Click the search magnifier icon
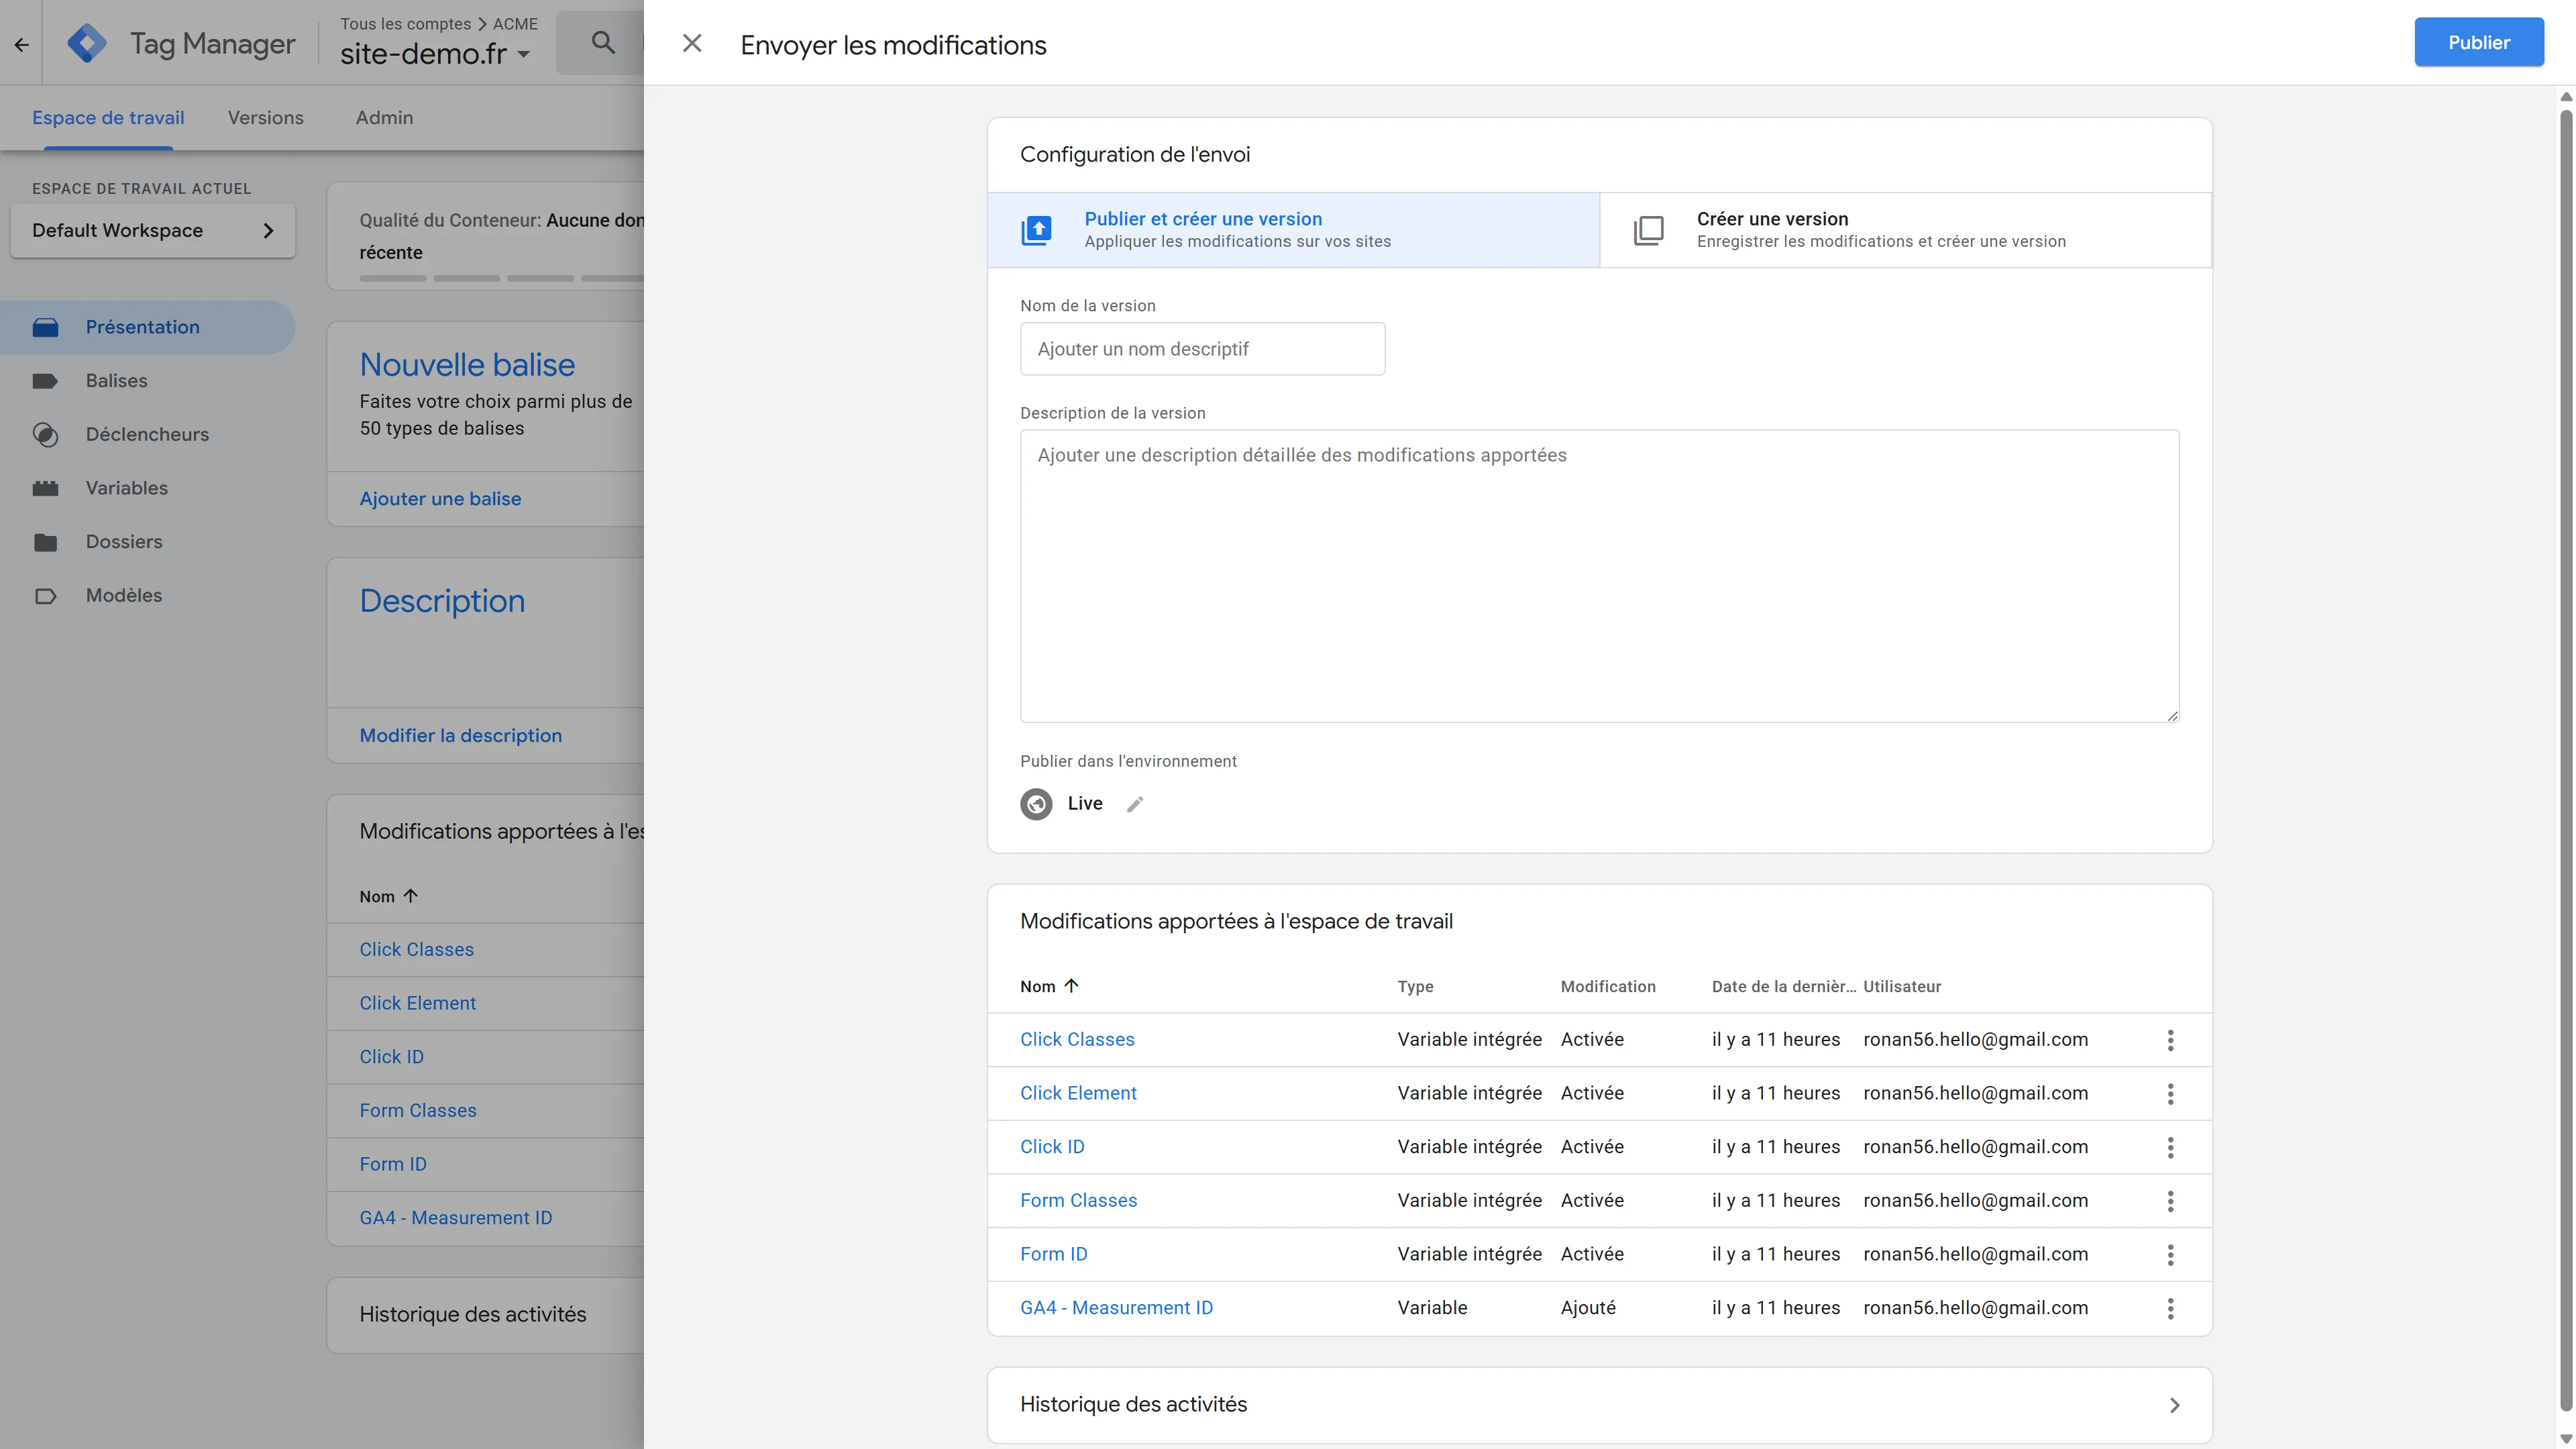Image resolution: width=2576 pixels, height=1449 pixels. (603, 43)
